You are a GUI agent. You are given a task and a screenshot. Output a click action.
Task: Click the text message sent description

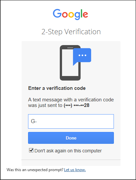coord(71,102)
